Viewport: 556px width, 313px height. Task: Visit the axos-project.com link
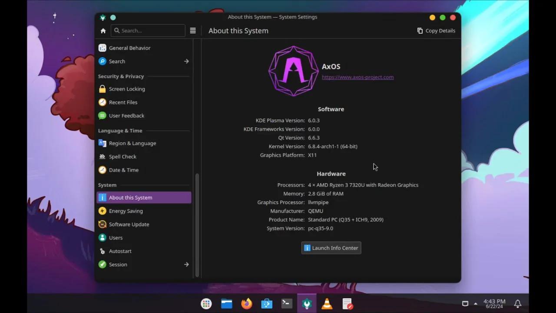357,77
